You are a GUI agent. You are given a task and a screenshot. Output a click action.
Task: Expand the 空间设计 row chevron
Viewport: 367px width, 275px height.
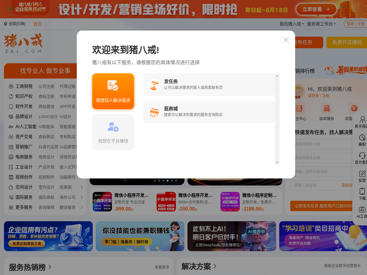[x=82, y=187]
